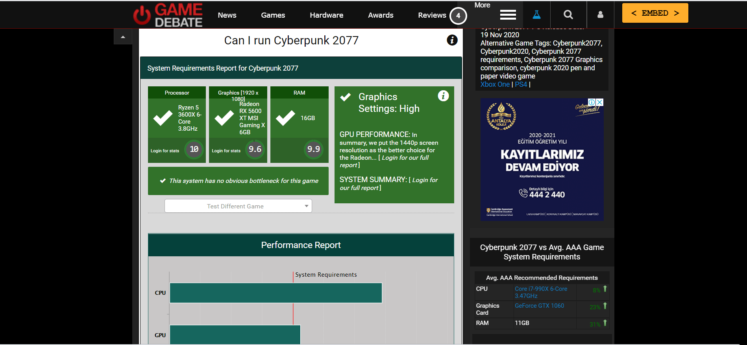This screenshot has height=345, width=747.
Task: Click the Ryzen 5 3600X processor text
Action: [x=189, y=118]
